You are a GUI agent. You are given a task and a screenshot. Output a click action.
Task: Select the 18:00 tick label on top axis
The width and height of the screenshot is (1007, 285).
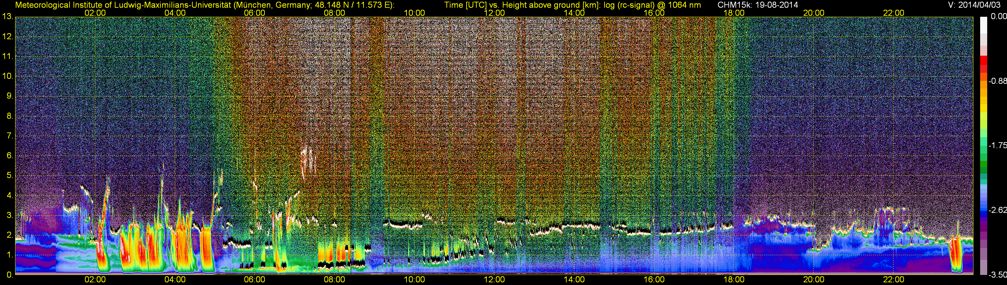coord(734,13)
